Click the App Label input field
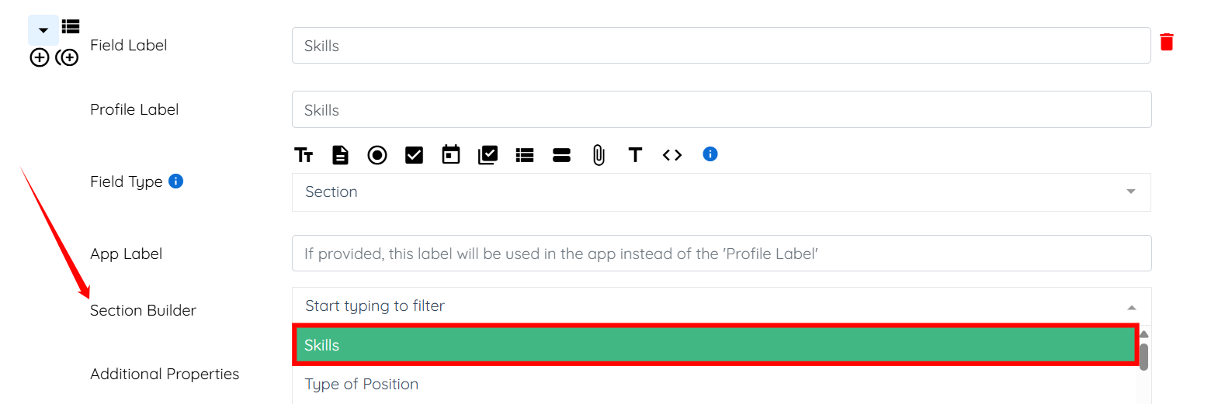The height and width of the screenshot is (404, 1218). point(720,254)
